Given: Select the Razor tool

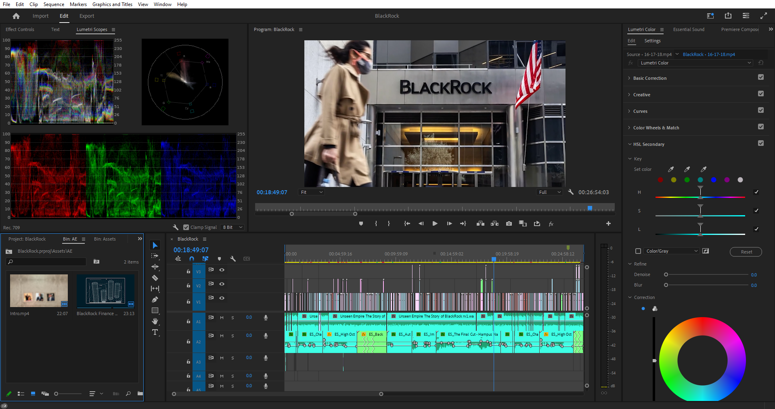Looking at the screenshot, I should point(155,278).
